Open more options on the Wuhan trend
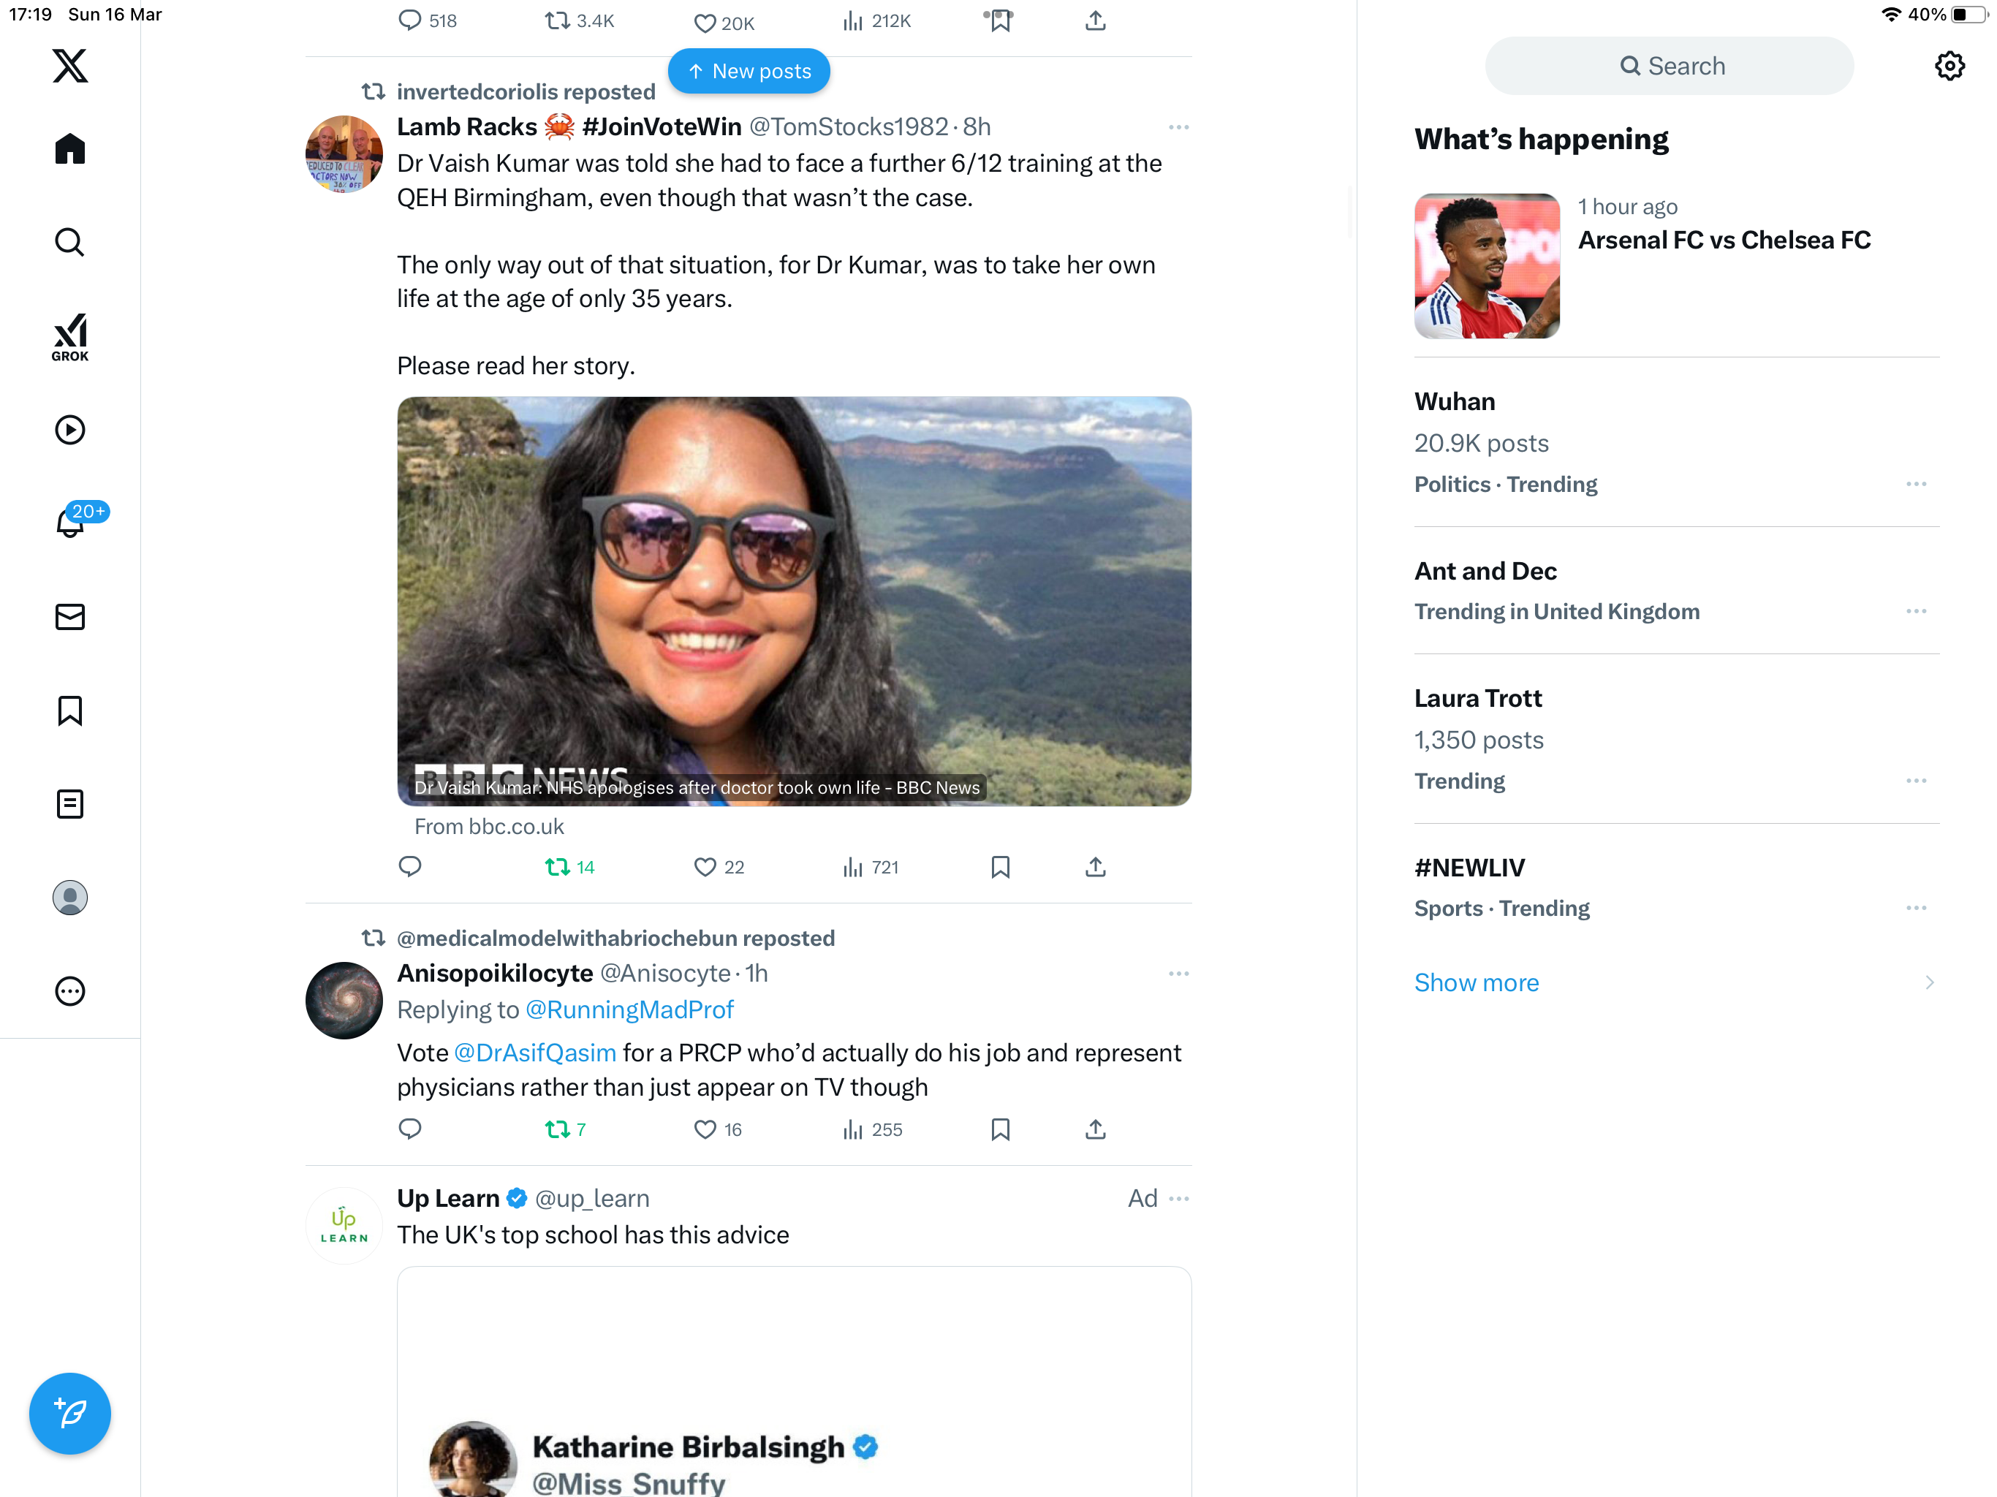The image size is (1997, 1497). [x=1916, y=484]
